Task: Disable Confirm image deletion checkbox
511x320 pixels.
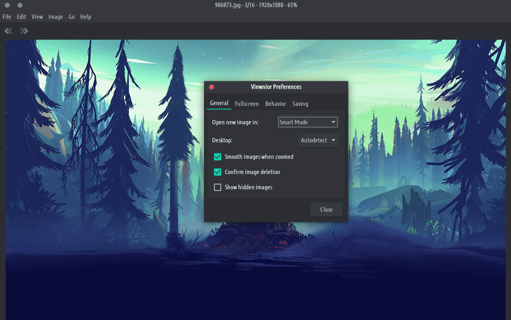Action: click(218, 172)
